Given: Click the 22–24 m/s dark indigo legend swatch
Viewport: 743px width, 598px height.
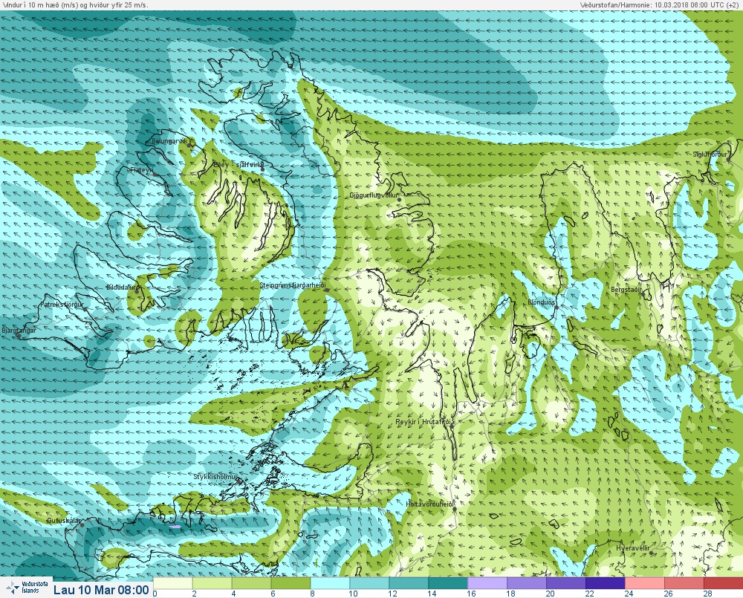Looking at the screenshot, I should (x=605, y=583).
